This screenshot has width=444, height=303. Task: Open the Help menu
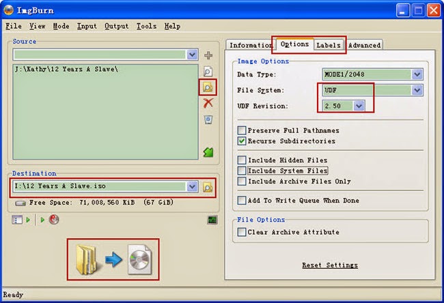coord(172,26)
